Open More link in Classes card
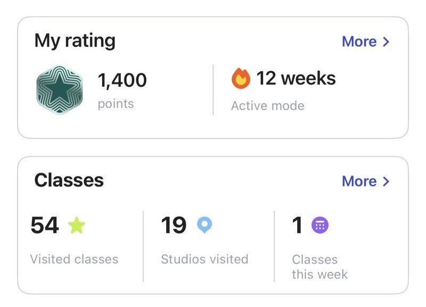This screenshot has width=426, height=307. click(x=359, y=181)
